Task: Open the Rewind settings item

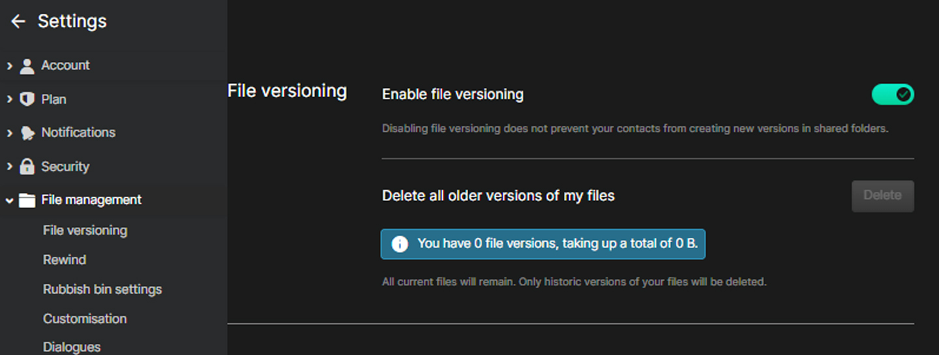Action: click(65, 260)
